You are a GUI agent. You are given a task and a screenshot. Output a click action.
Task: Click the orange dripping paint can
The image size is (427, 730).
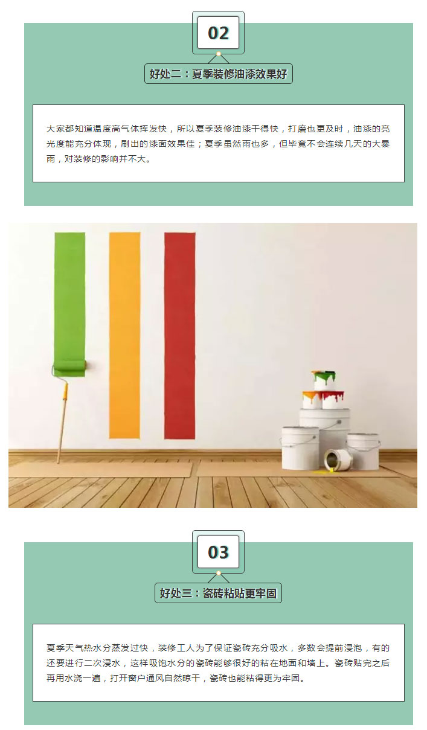point(312,400)
